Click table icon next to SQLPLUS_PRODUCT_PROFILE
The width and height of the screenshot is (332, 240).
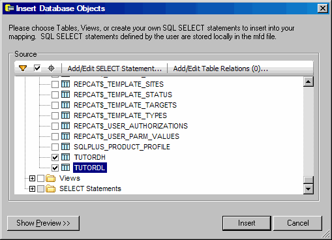65,147
